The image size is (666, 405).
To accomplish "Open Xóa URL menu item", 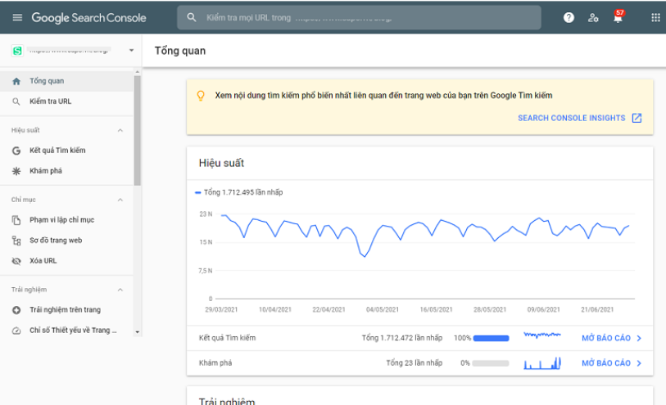I will (x=66, y=261).
